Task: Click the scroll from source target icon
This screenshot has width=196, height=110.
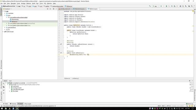Action: click(x=47, y=9)
